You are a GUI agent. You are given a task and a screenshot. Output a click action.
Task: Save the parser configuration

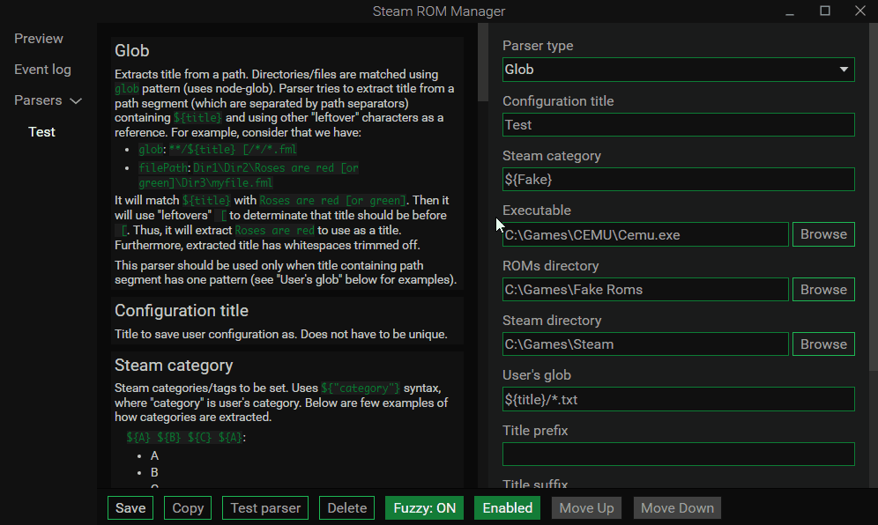130,507
